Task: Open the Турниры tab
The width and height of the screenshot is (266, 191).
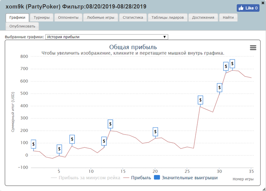Action: [x=41, y=17]
